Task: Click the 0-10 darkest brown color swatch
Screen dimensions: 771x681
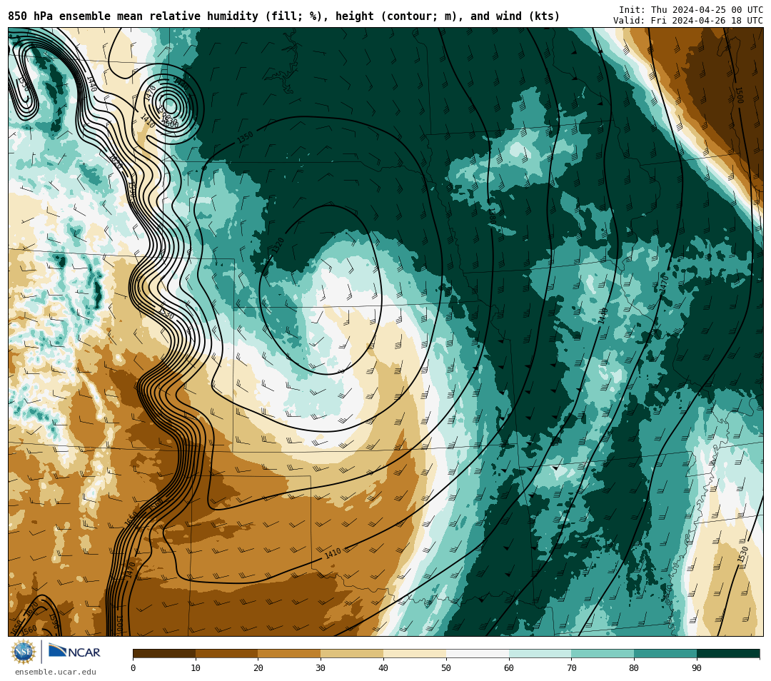Action: (x=164, y=653)
